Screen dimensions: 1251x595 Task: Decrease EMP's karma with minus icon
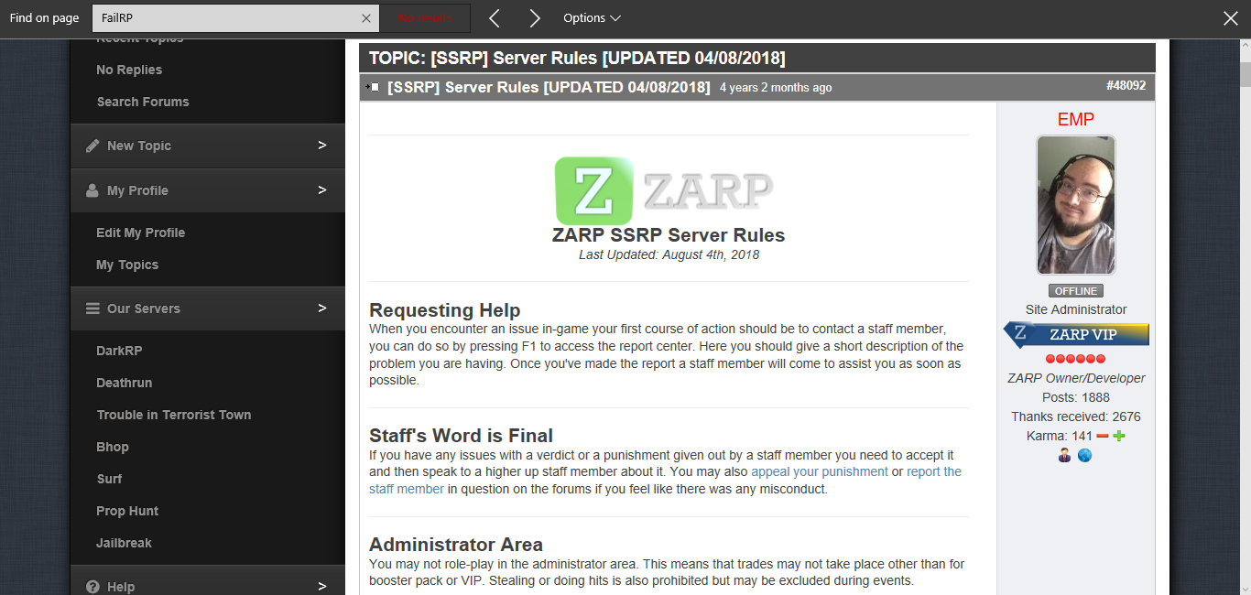(1103, 436)
